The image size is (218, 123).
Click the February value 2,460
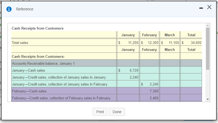[154, 98]
